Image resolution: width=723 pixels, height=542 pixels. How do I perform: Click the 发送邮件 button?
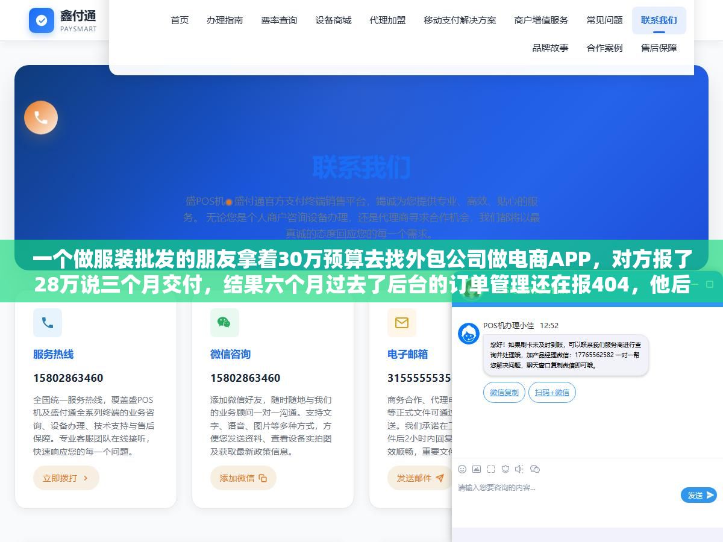tap(420, 478)
